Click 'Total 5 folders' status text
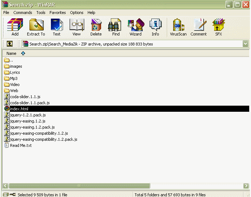Viewport: 251px width, 197px height. click(170, 194)
